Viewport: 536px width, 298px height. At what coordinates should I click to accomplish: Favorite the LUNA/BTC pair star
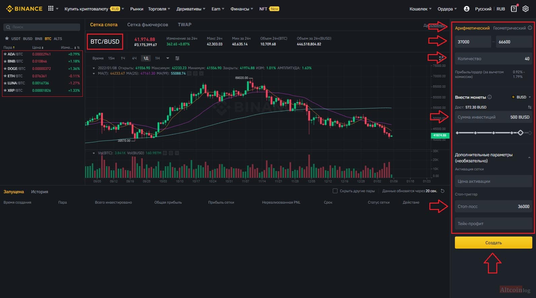[5, 83]
